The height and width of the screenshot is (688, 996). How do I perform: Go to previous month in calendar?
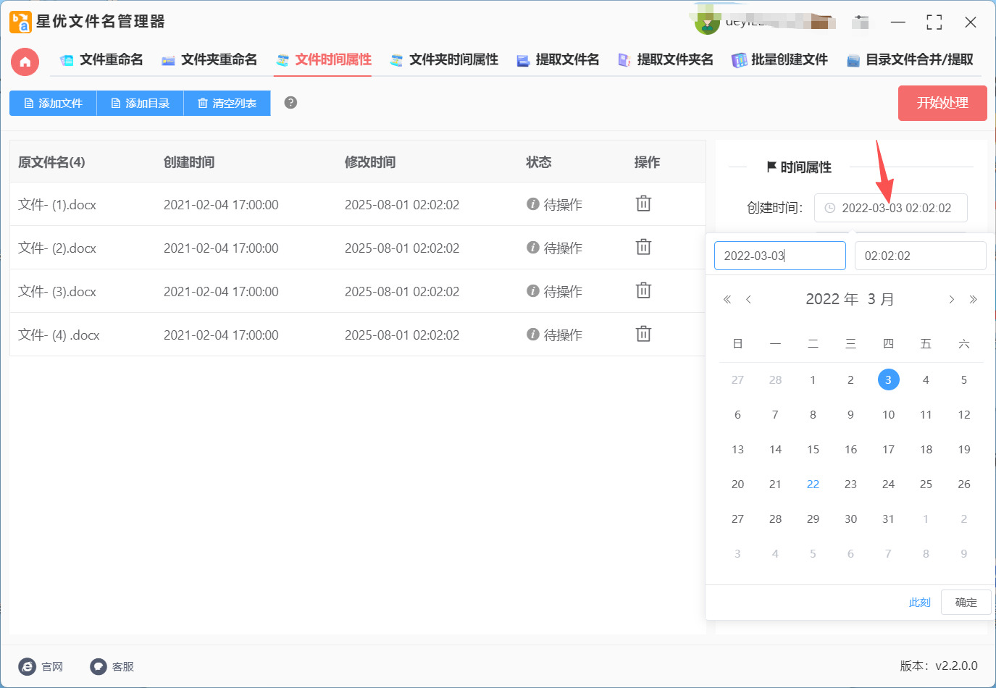coord(748,299)
